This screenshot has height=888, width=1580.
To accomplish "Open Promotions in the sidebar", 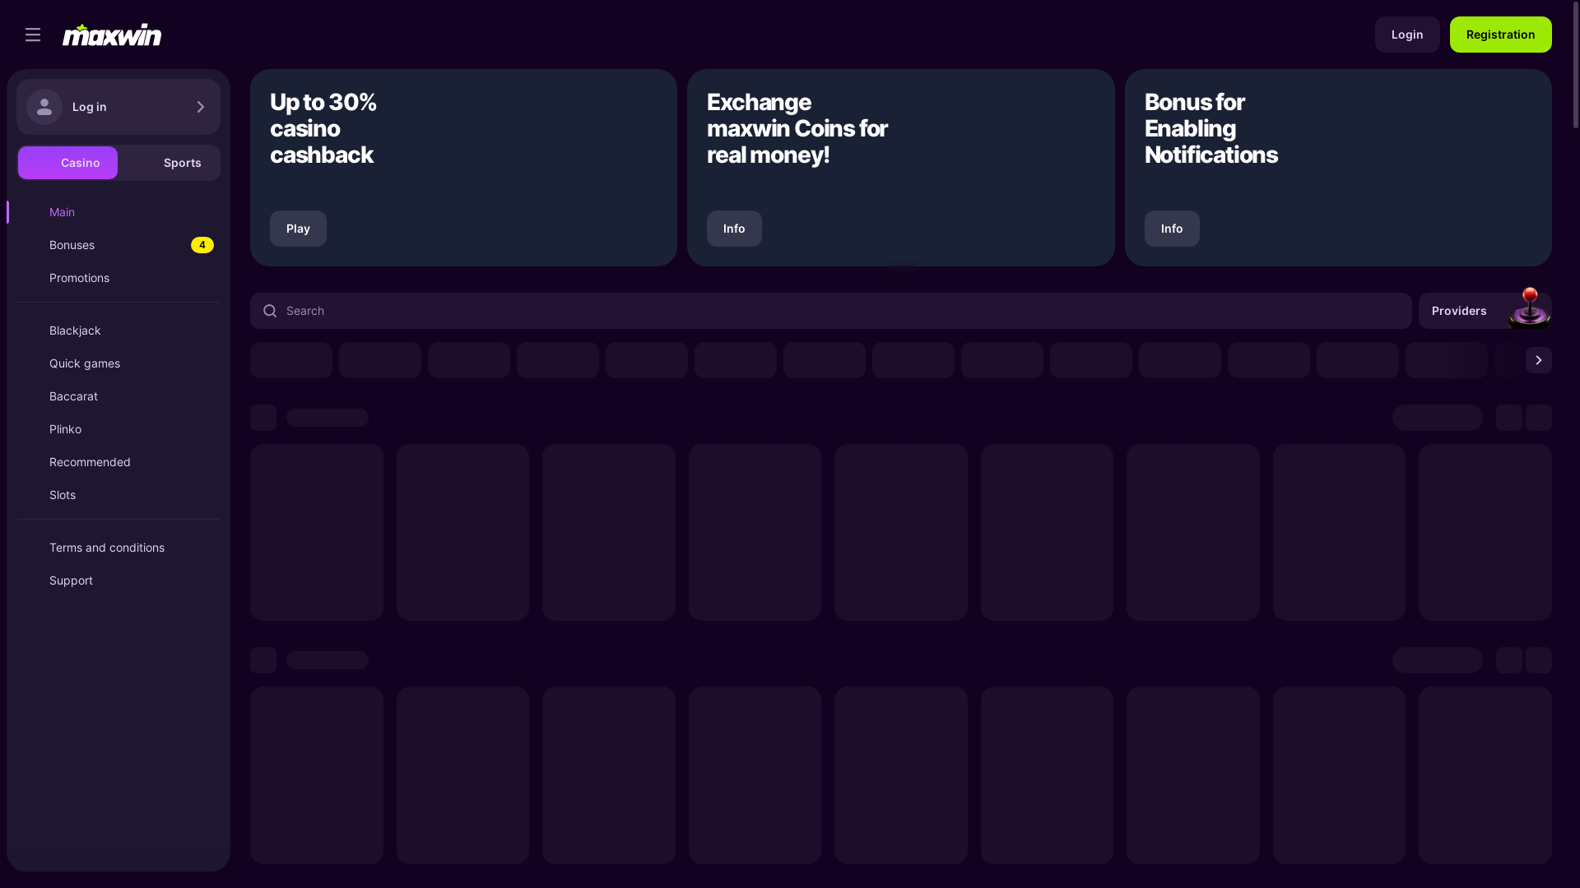I will (x=118, y=278).
